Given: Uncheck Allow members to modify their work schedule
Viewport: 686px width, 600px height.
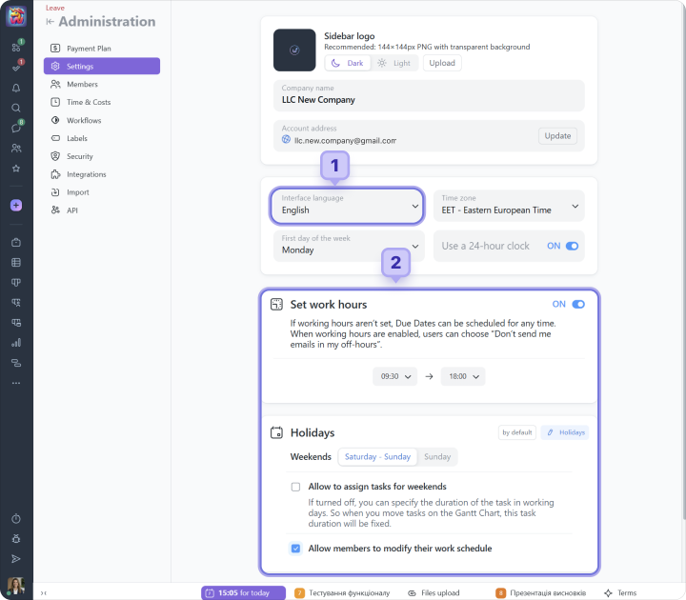Looking at the screenshot, I should click(x=295, y=549).
